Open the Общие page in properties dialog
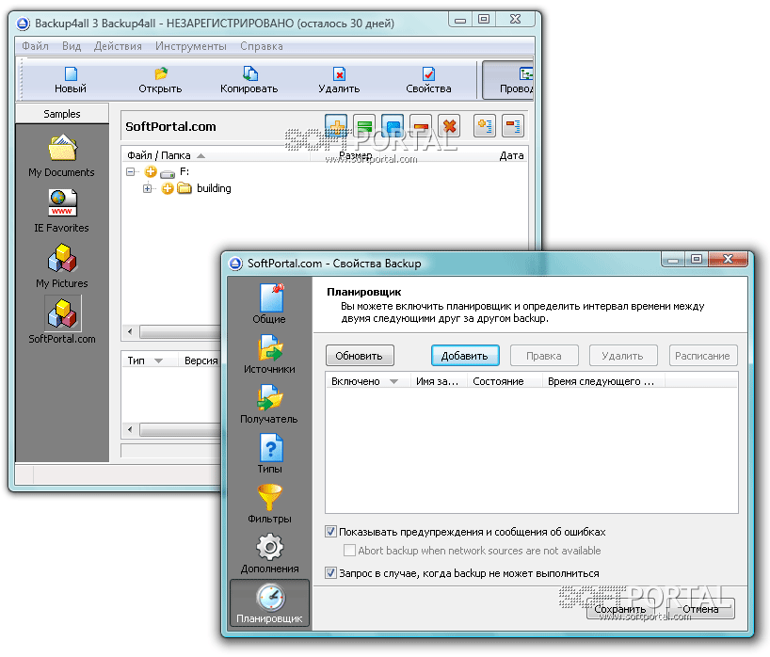The height and width of the screenshot is (657, 770). [269, 304]
